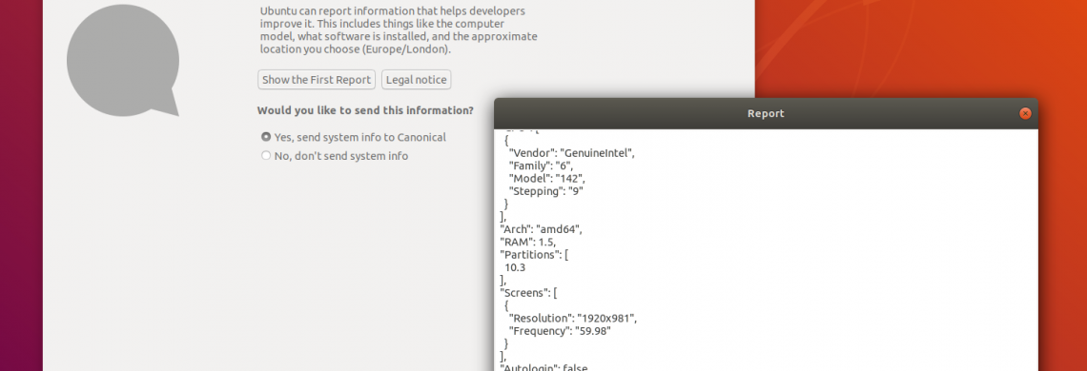Click the "Resolution": "1920x981" line
This screenshot has width=1087, height=371.
573,319
